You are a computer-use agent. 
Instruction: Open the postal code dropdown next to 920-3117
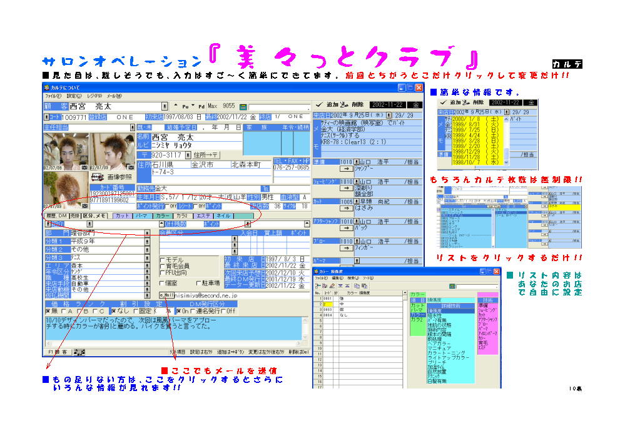coord(188,155)
